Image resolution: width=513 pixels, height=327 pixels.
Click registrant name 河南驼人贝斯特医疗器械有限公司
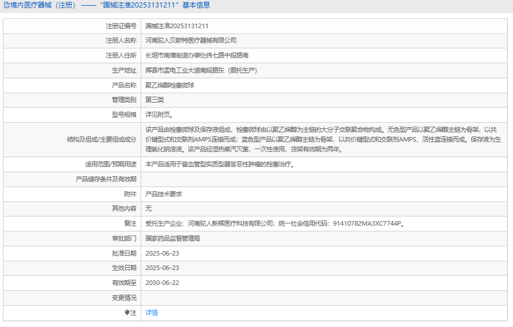pyautogui.click(x=191, y=40)
